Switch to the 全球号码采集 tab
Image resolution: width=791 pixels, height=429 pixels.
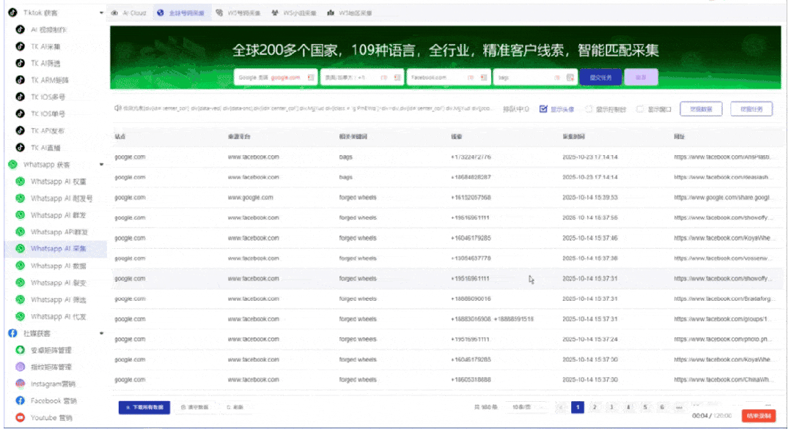(x=181, y=13)
